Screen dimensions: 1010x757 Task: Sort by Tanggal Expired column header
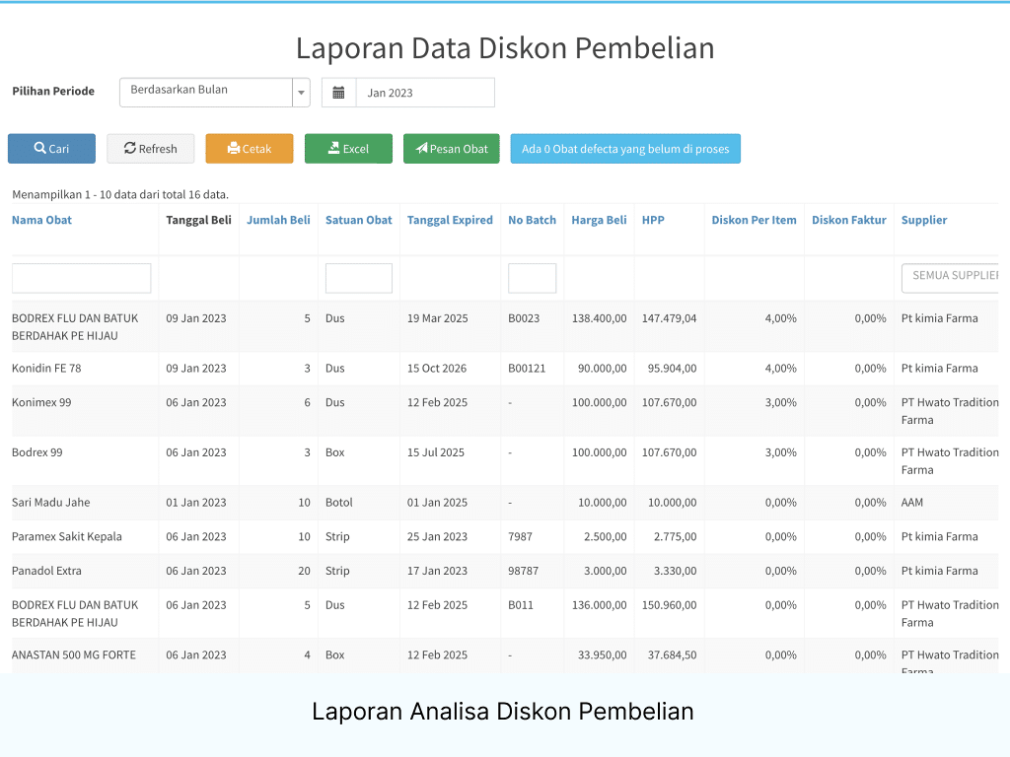point(450,220)
